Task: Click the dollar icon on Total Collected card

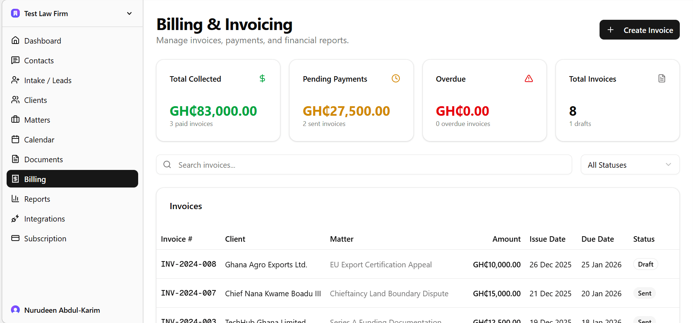Action: (262, 78)
